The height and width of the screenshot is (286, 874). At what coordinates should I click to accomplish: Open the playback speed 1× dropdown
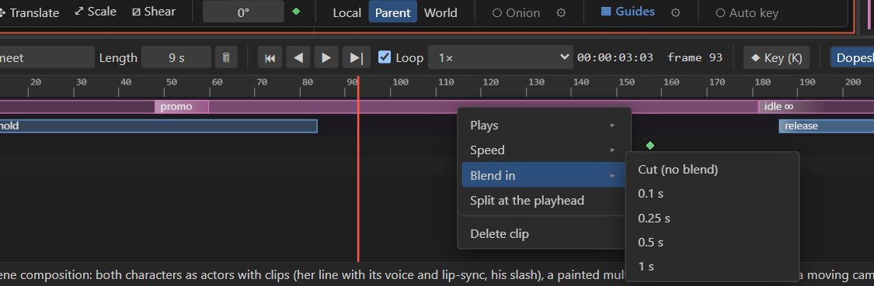coord(500,57)
